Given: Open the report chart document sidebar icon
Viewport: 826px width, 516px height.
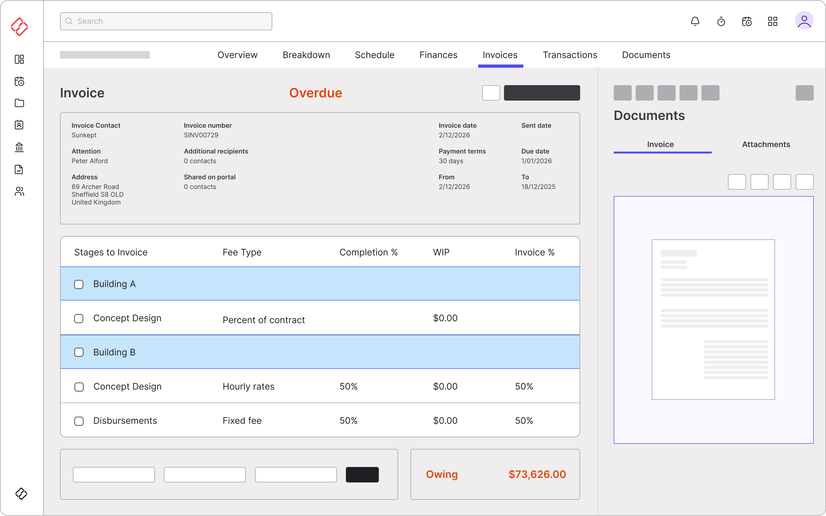Looking at the screenshot, I should [x=19, y=170].
